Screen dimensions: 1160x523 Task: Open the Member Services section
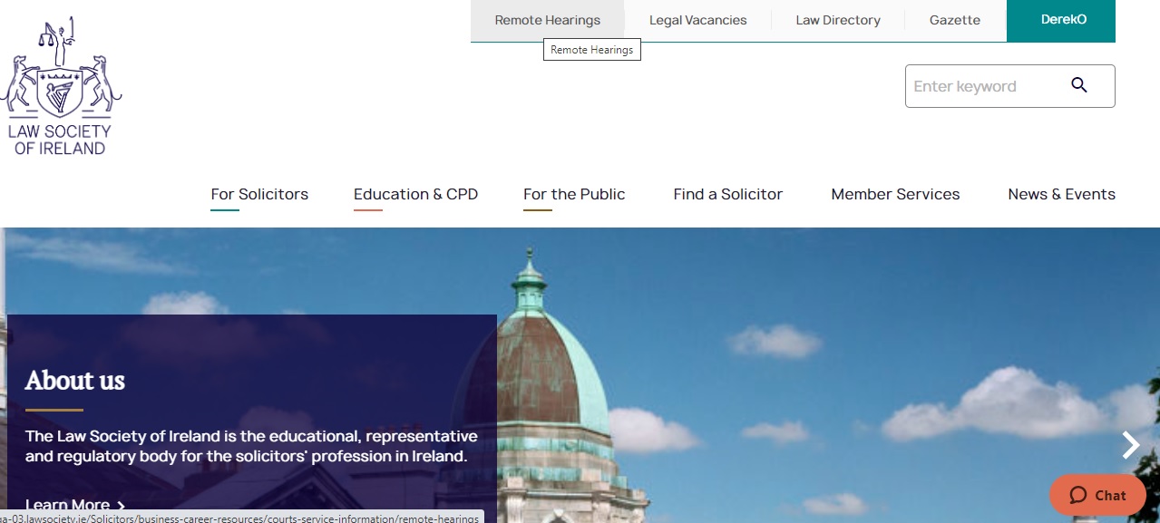click(x=895, y=194)
